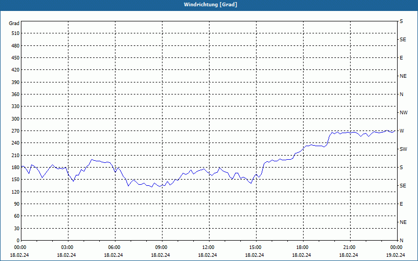Image resolution: width=418 pixels, height=261 pixels.
Task: Click the x-axis time label '21:00'
Action: pos(350,247)
